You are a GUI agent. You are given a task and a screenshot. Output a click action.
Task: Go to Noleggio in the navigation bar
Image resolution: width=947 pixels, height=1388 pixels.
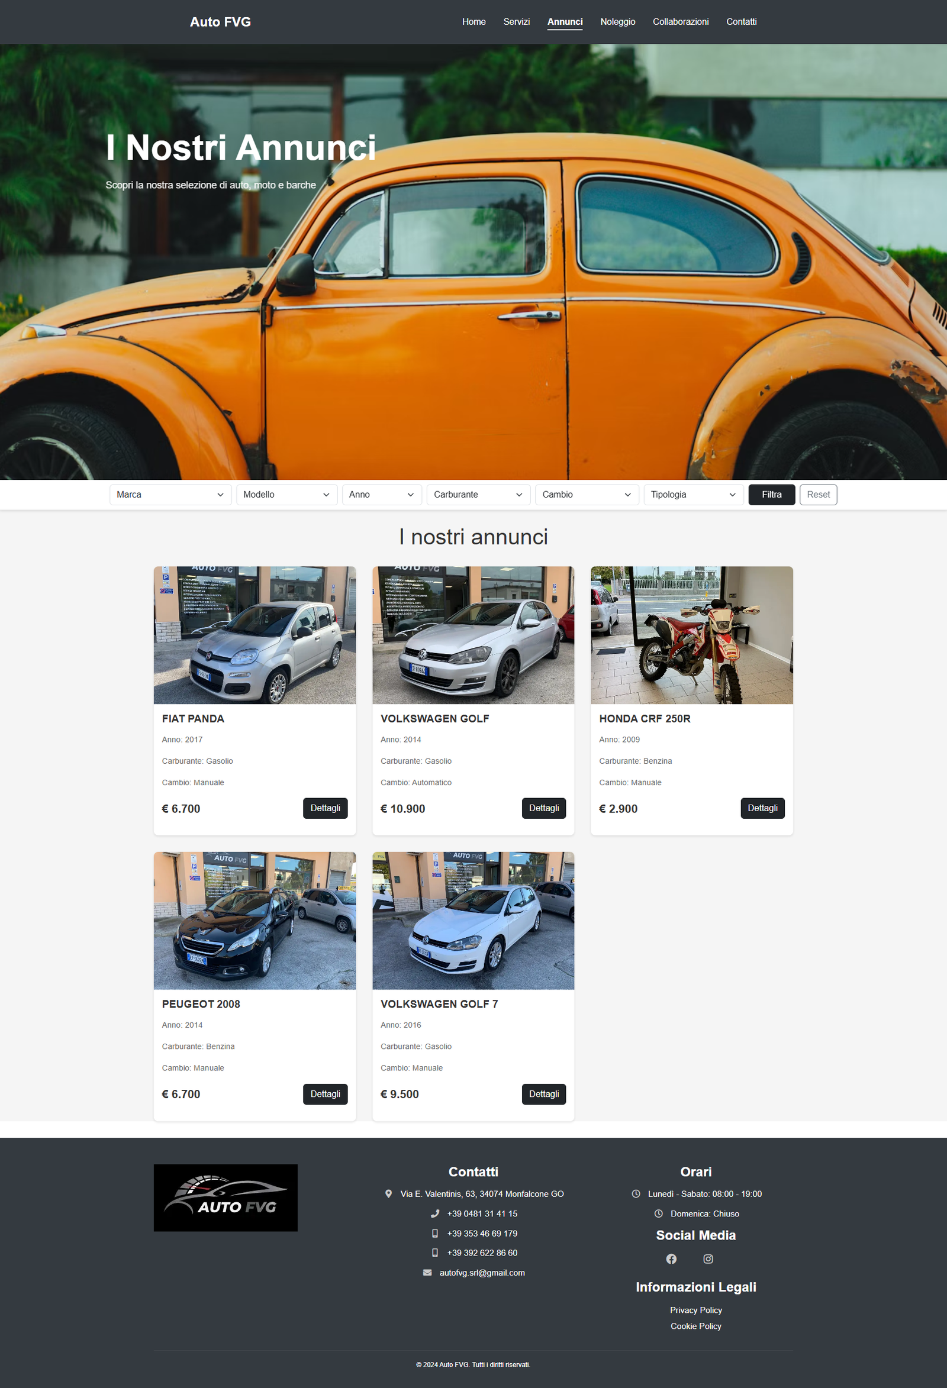coord(617,22)
